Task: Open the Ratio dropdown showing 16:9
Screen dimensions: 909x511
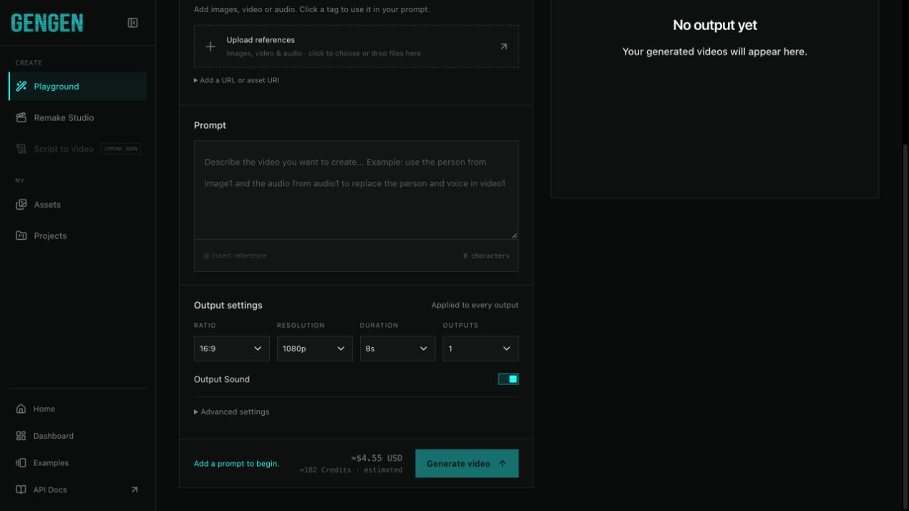Action: pos(232,349)
